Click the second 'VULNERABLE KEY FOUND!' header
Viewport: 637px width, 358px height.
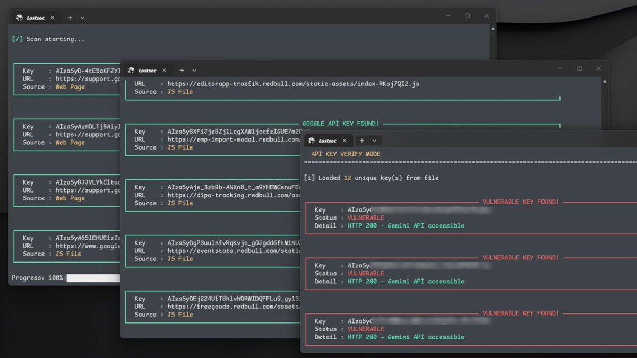(x=521, y=258)
